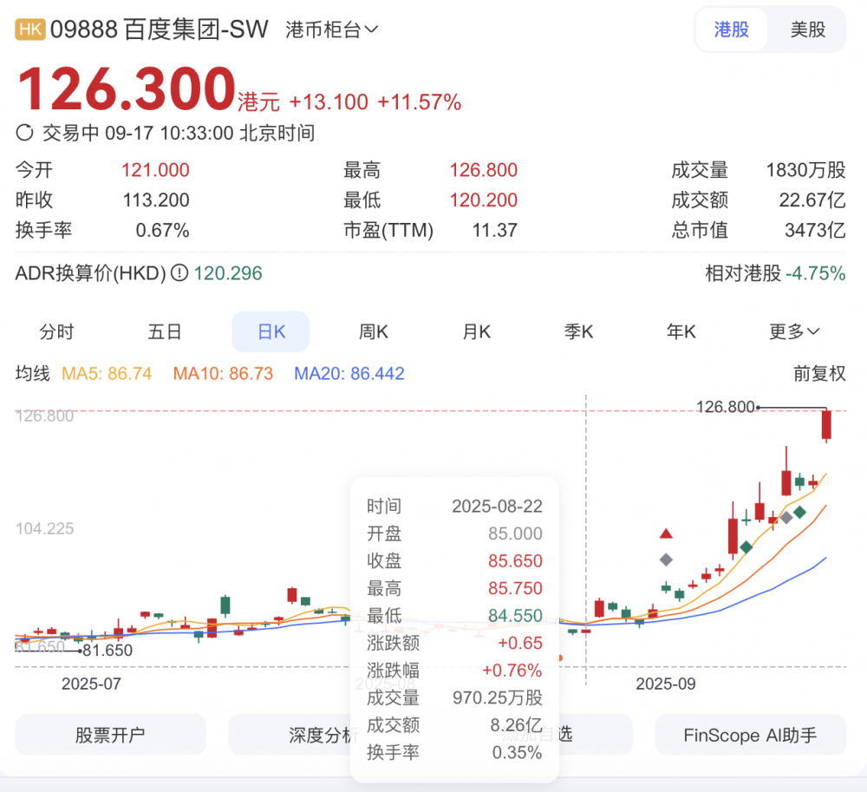
Task: Click the ADR price 120.296
Action: (228, 273)
